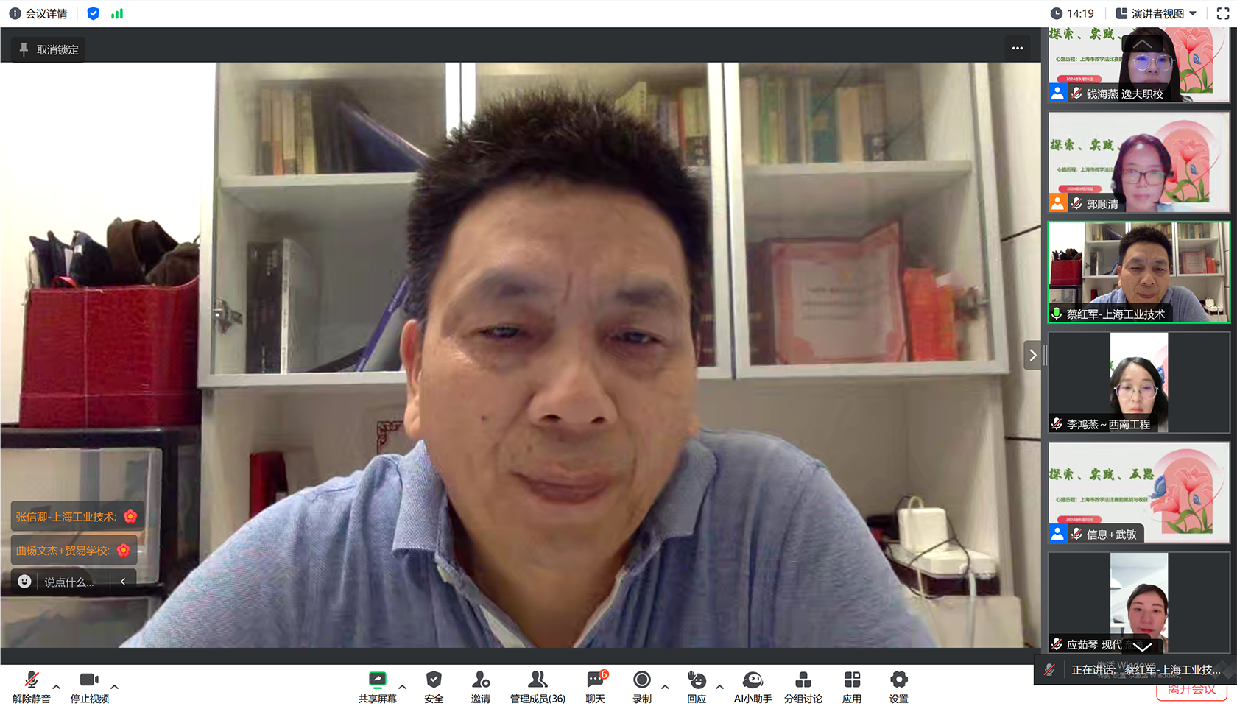Open reactions options arrow
Image resolution: width=1237 pixels, height=709 pixels.
click(x=719, y=686)
